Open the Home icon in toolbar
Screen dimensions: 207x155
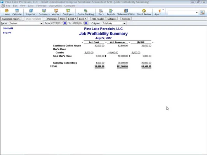point(7,12)
